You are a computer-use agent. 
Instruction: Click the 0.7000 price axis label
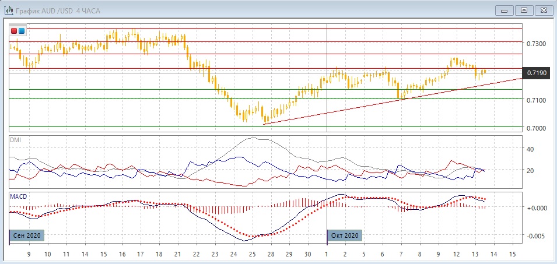tap(537, 128)
